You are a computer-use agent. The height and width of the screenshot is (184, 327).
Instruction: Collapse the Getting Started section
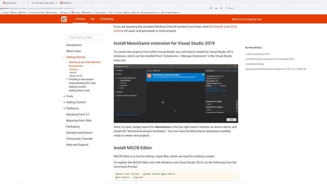pos(64,57)
